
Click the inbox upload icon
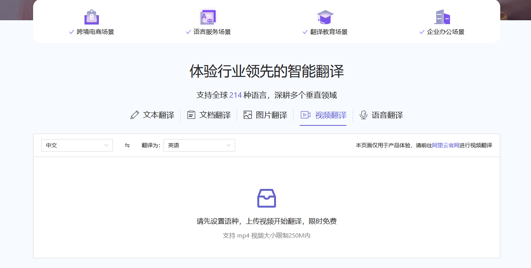coord(267,198)
